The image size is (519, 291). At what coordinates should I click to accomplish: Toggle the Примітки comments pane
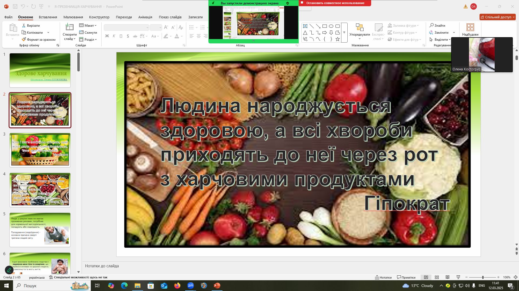click(x=406, y=277)
